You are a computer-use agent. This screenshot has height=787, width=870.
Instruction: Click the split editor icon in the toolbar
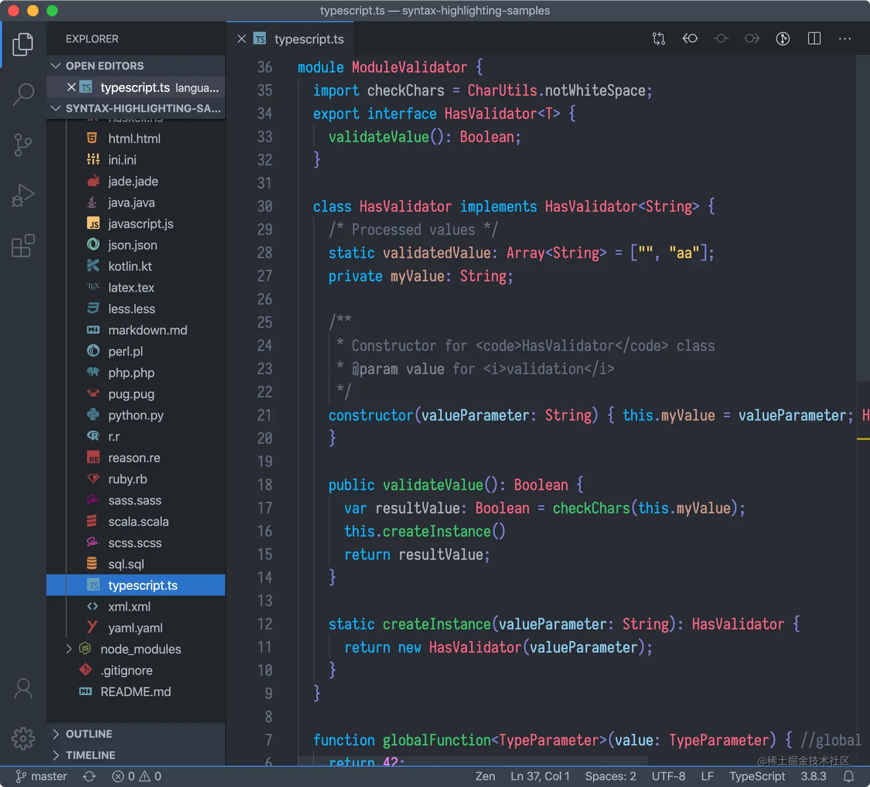point(814,39)
